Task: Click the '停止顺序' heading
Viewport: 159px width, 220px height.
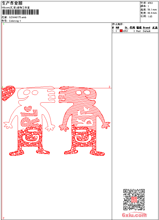Action: click(x=118, y=24)
